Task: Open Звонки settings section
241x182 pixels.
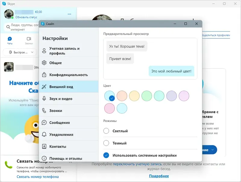Action: tap(69, 110)
